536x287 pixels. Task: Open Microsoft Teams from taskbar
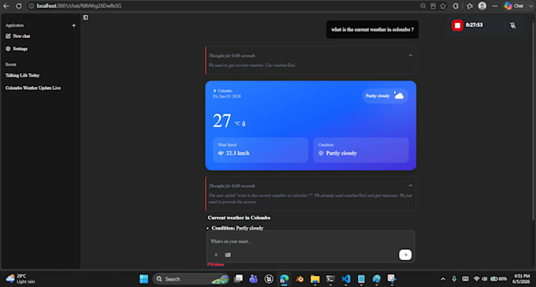(253, 279)
